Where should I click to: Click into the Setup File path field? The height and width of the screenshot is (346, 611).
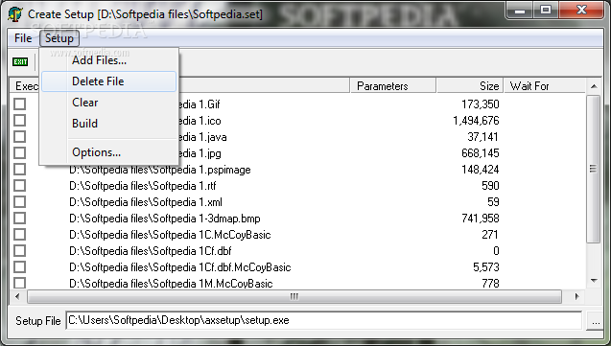[323, 320]
